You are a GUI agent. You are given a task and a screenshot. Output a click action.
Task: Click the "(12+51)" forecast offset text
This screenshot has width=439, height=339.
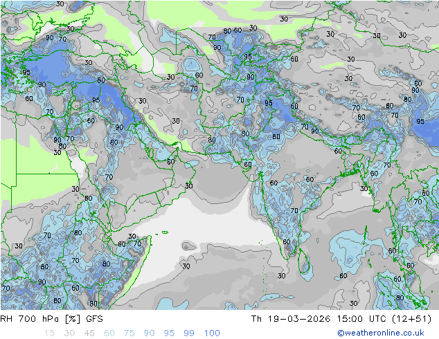tap(411, 319)
